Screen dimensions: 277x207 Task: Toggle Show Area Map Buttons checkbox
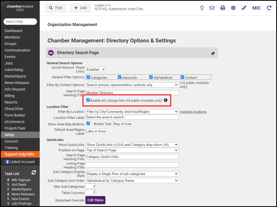tap(88, 124)
